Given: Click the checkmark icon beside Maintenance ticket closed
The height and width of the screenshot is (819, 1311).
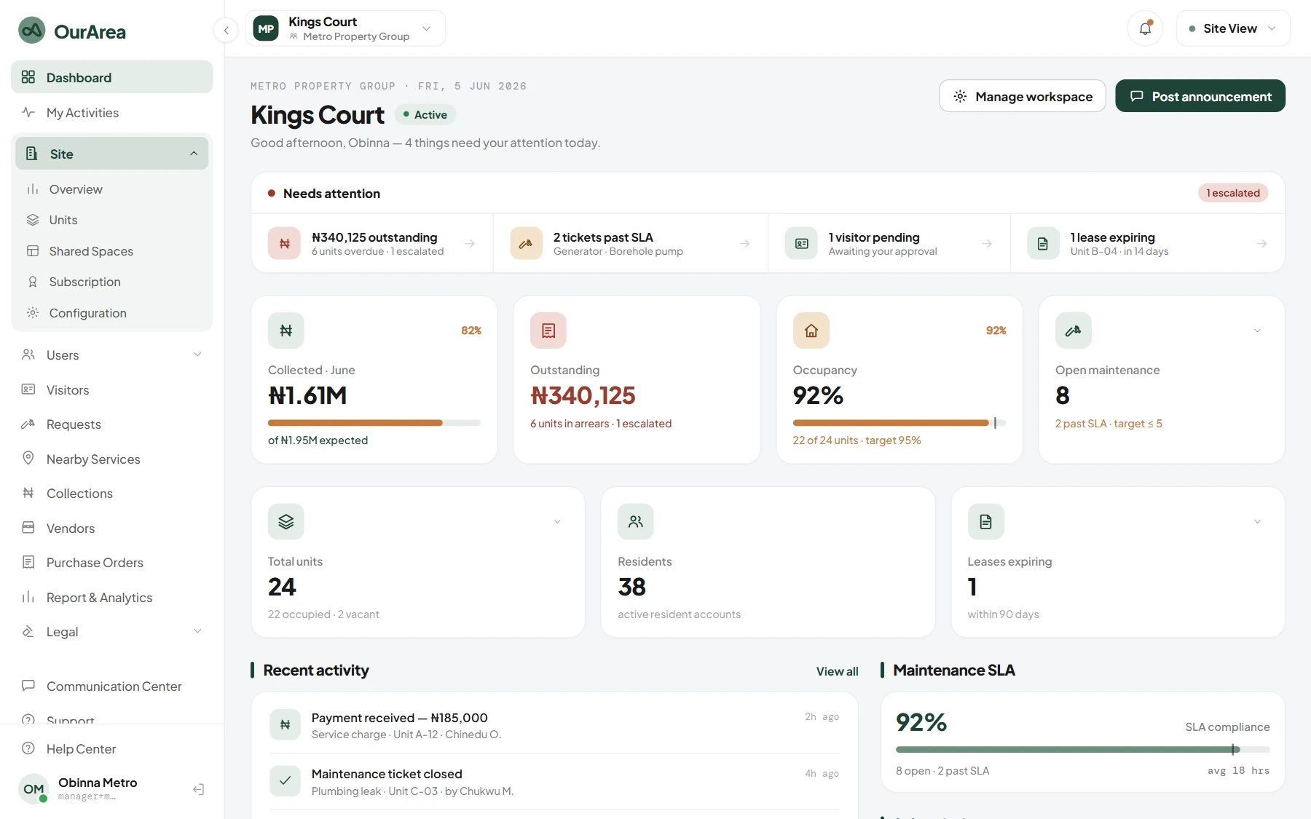Looking at the screenshot, I should click(x=285, y=781).
